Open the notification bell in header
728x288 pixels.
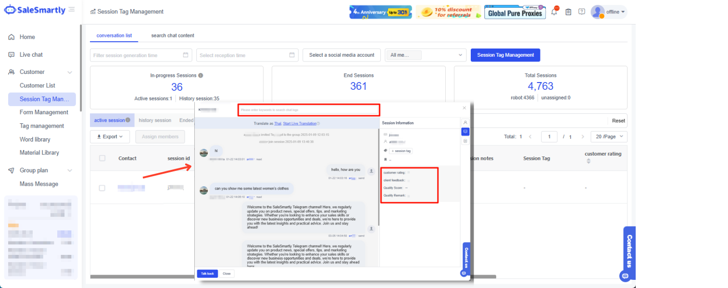coord(554,12)
